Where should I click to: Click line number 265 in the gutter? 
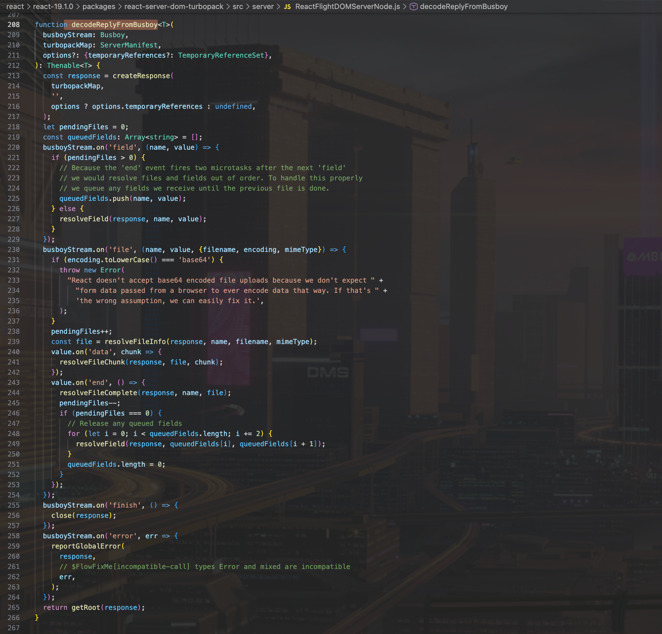pyautogui.click(x=13, y=607)
